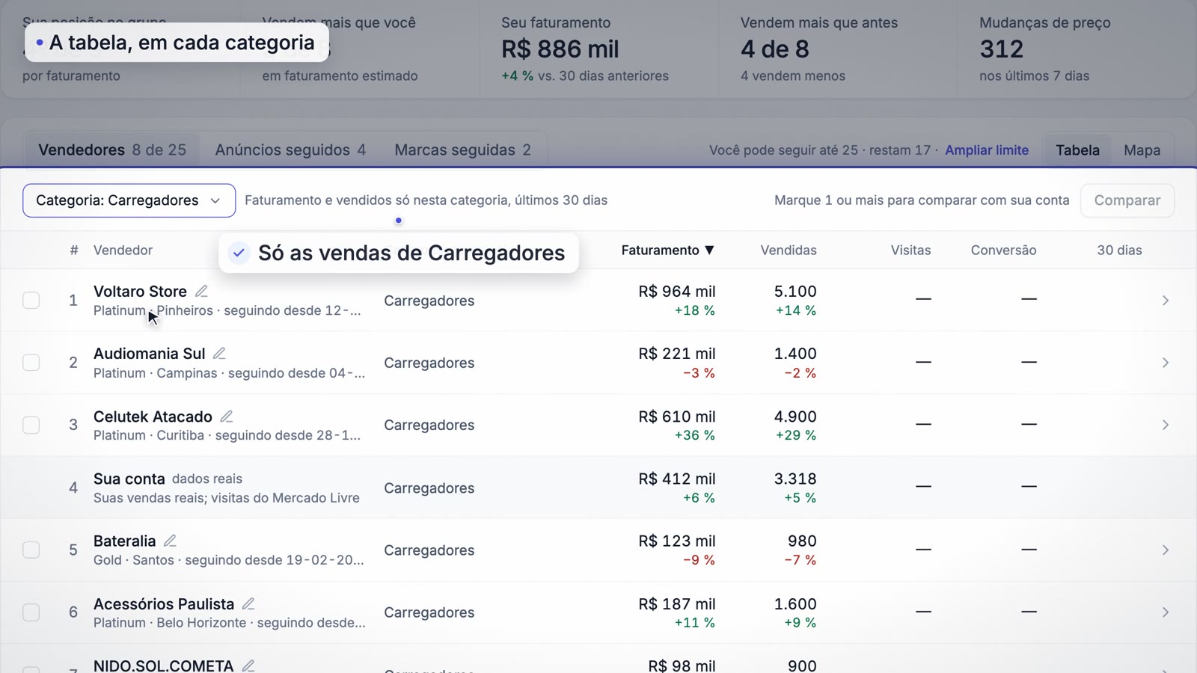Tick the checkbox for Audiomania Sul
The image size is (1197, 673).
(x=31, y=363)
